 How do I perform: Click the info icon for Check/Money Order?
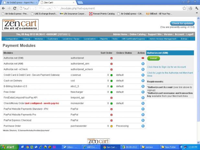pos(143,103)
